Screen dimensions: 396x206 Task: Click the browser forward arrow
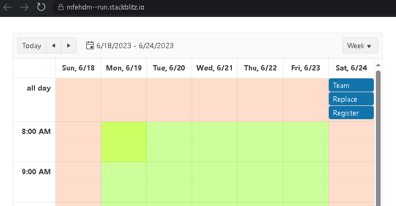[x=24, y=7]
